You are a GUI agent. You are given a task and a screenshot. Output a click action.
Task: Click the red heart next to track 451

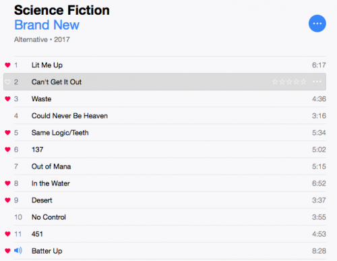pos(7,234)
